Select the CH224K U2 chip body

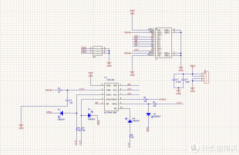pyautogui.click(x=111, y=97)
